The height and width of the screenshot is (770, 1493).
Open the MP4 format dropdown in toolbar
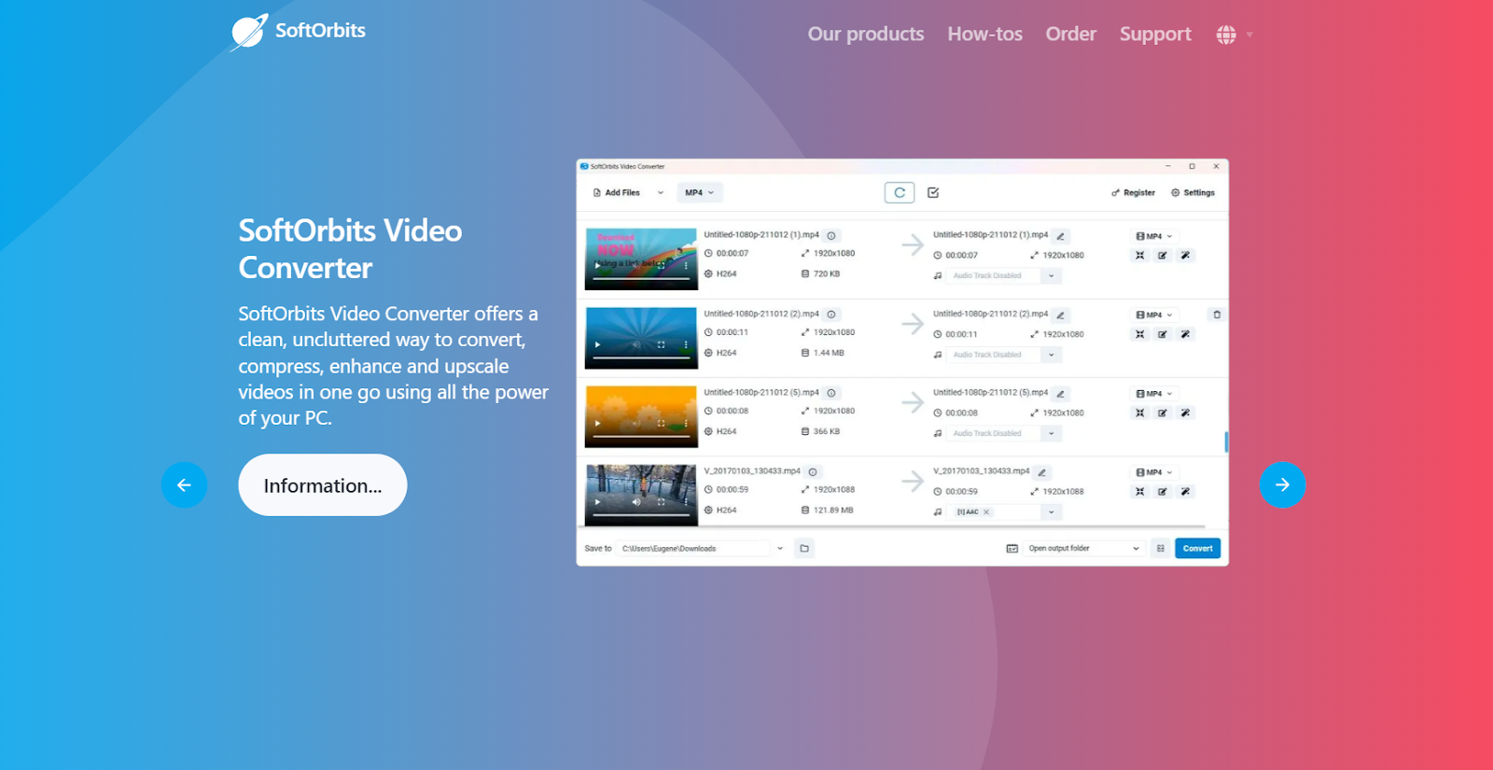pyautogui.click(x=700, y=193)
